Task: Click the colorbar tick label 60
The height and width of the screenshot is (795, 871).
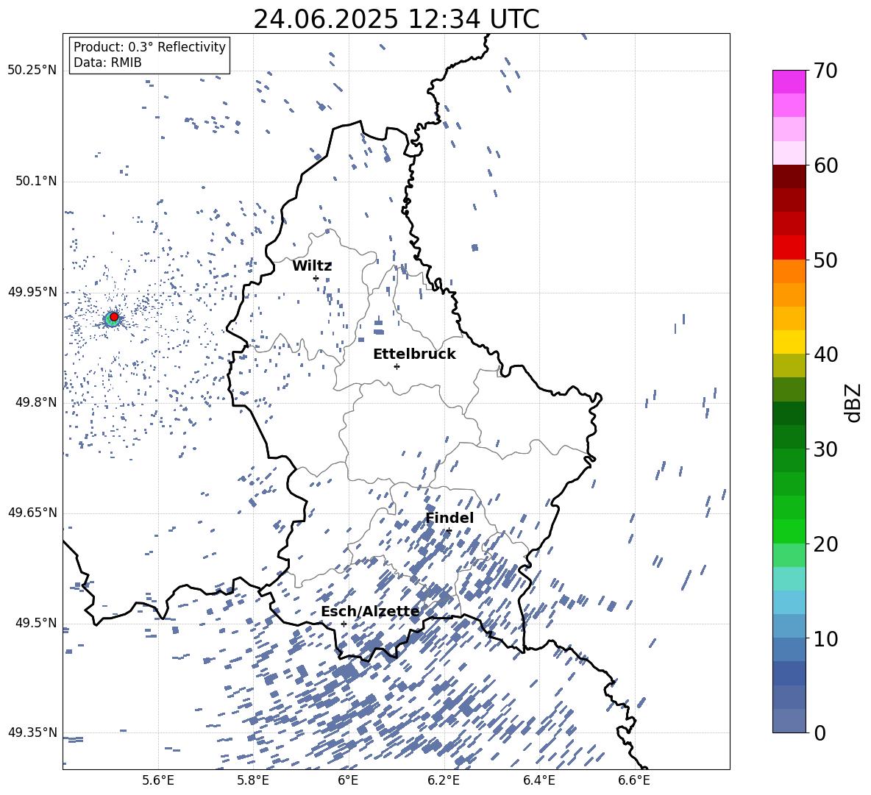Action: 825,165
